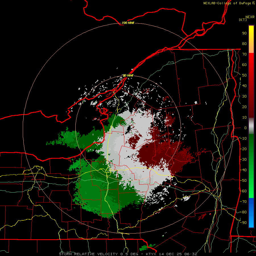Click the 40 value on velocity scale
Image resolution: width=256 pixels, height=256 pixels.
click(x=244, y=86)
